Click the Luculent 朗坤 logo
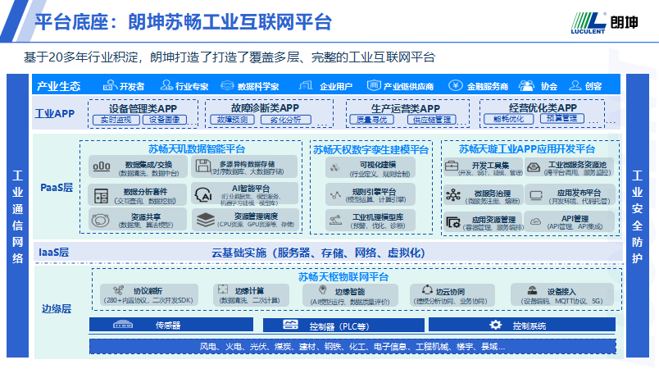Screen dimensions: 659x369 [x=605, y=23]
